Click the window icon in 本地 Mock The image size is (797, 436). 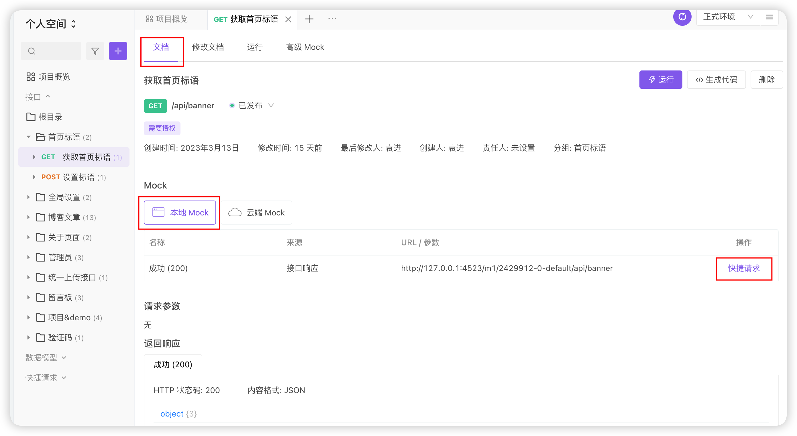tap(158, 212)
